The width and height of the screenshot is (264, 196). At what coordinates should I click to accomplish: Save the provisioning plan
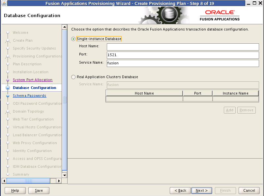39,190
